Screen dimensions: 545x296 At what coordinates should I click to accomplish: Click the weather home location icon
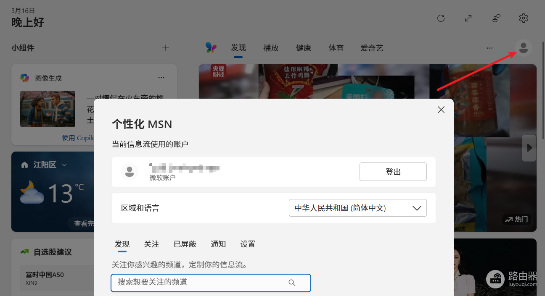pos(24,165)
